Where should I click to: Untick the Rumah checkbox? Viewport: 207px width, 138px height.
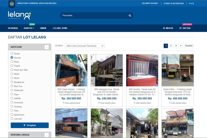(x=12, y=57)
